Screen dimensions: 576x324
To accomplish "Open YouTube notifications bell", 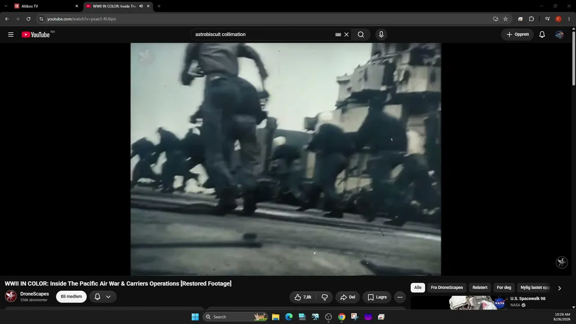I will pos(542,35).
